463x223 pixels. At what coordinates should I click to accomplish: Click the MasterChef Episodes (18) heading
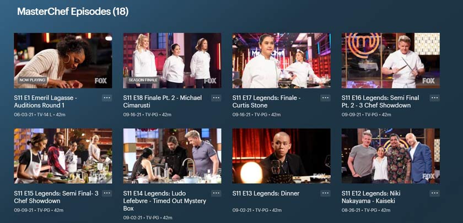pos(73,12)
